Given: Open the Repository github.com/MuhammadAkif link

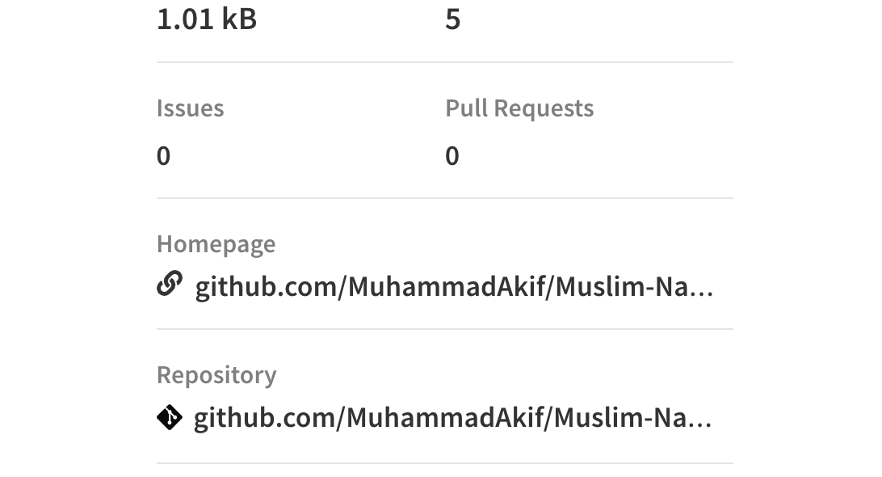Looking at the screenshot, I should [x=452, y=417].
